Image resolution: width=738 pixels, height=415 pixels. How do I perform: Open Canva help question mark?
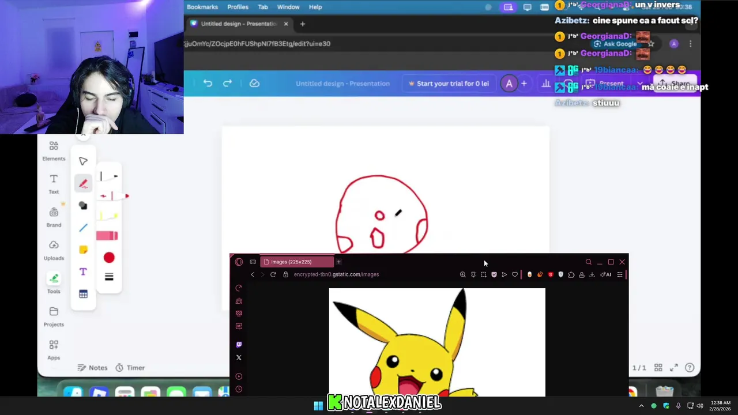(690, 368)
